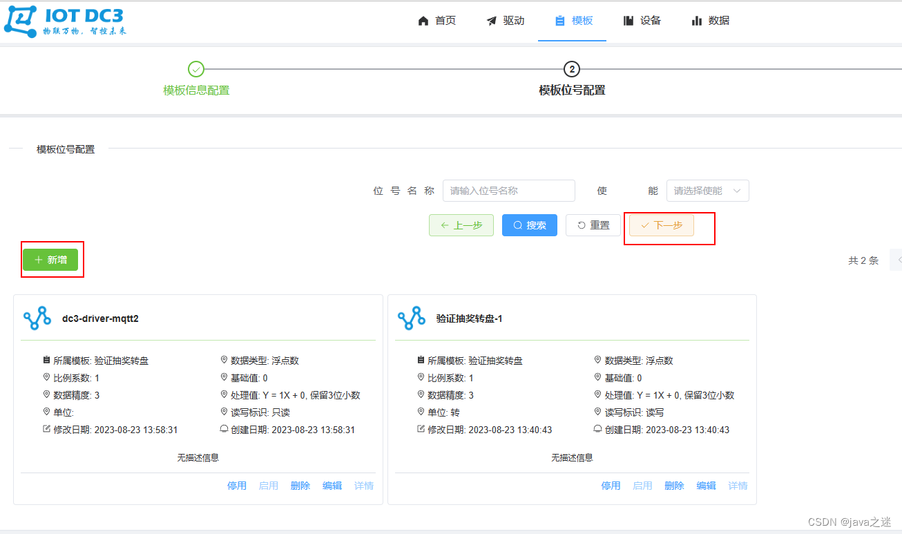Click the clipboard icon beside 模板
The image size is (902, 534).
(560, 21)
